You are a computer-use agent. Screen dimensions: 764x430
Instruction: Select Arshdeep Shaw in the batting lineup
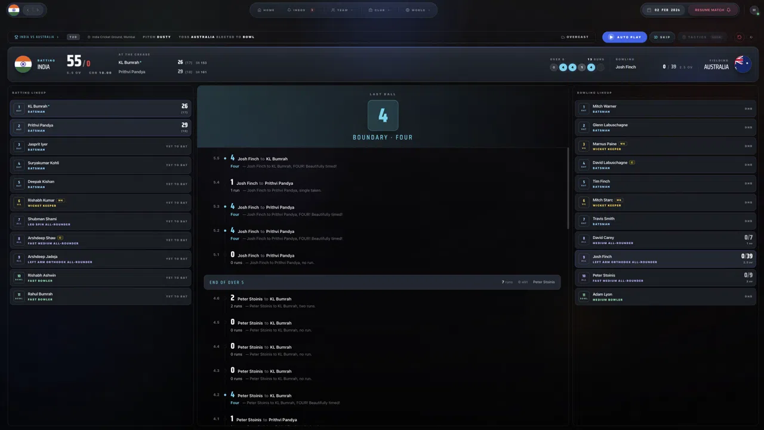click(101, 240)
